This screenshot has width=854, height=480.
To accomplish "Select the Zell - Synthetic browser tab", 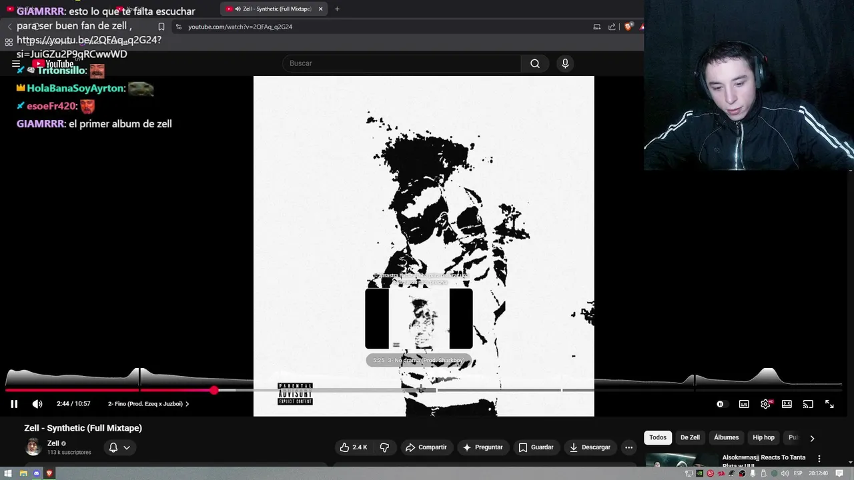I will coord(274,9).
